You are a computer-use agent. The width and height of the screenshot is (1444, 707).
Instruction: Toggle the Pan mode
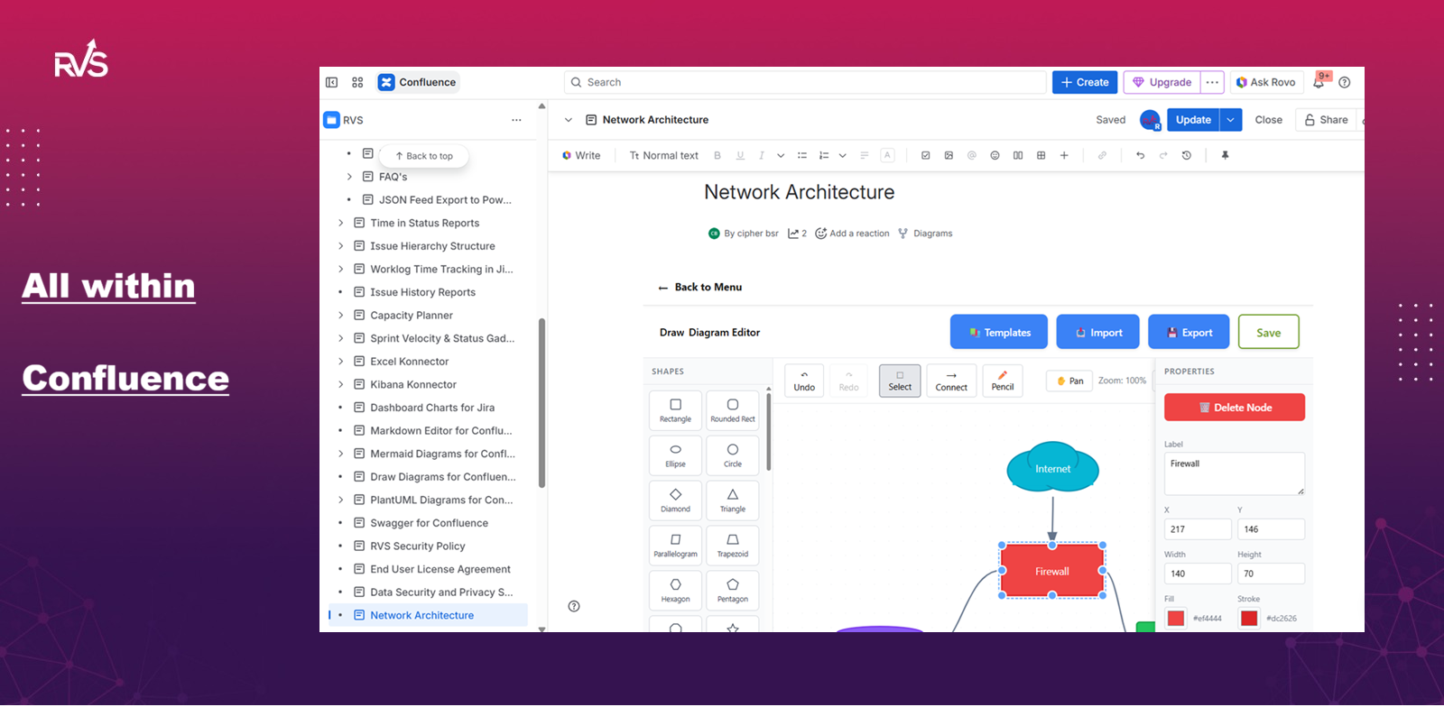tap(1069, 381)
